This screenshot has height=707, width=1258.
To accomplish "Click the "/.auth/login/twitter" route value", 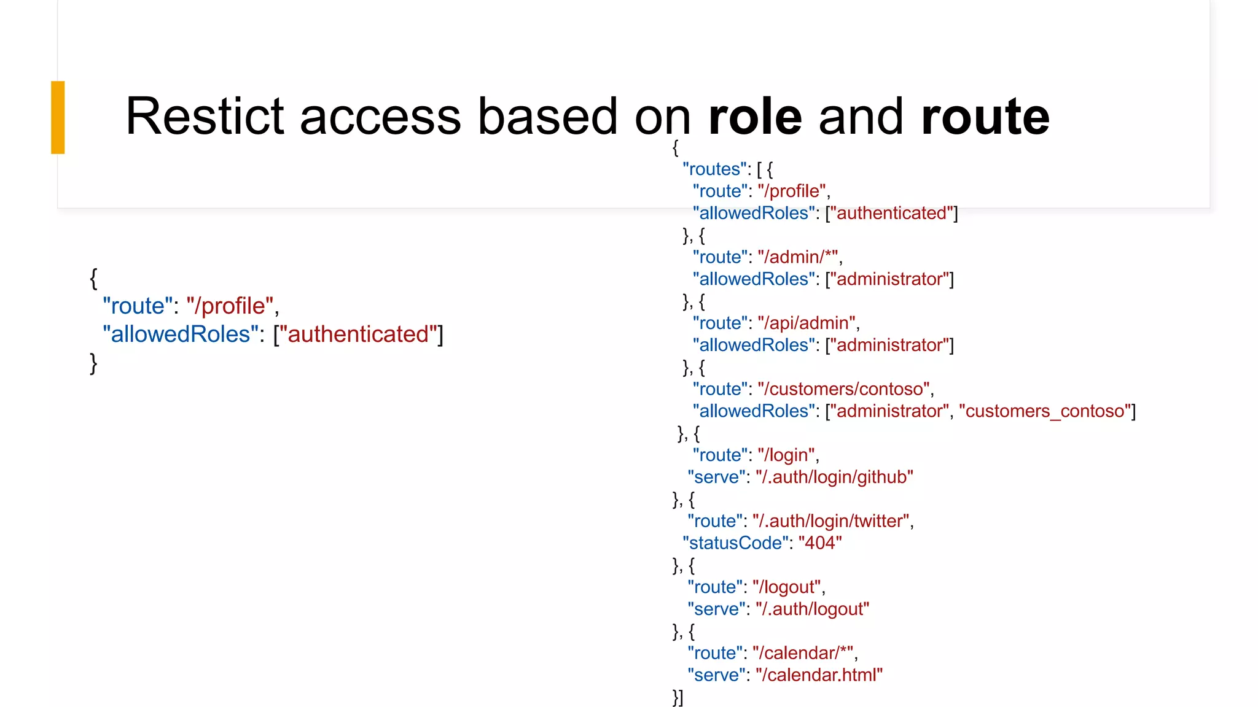I will [830, 522].
